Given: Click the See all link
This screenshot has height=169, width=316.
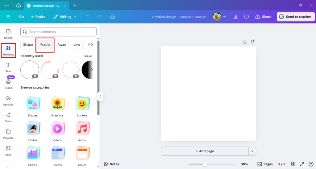Looking at the screenshot, I should click(x=88, y=56).
